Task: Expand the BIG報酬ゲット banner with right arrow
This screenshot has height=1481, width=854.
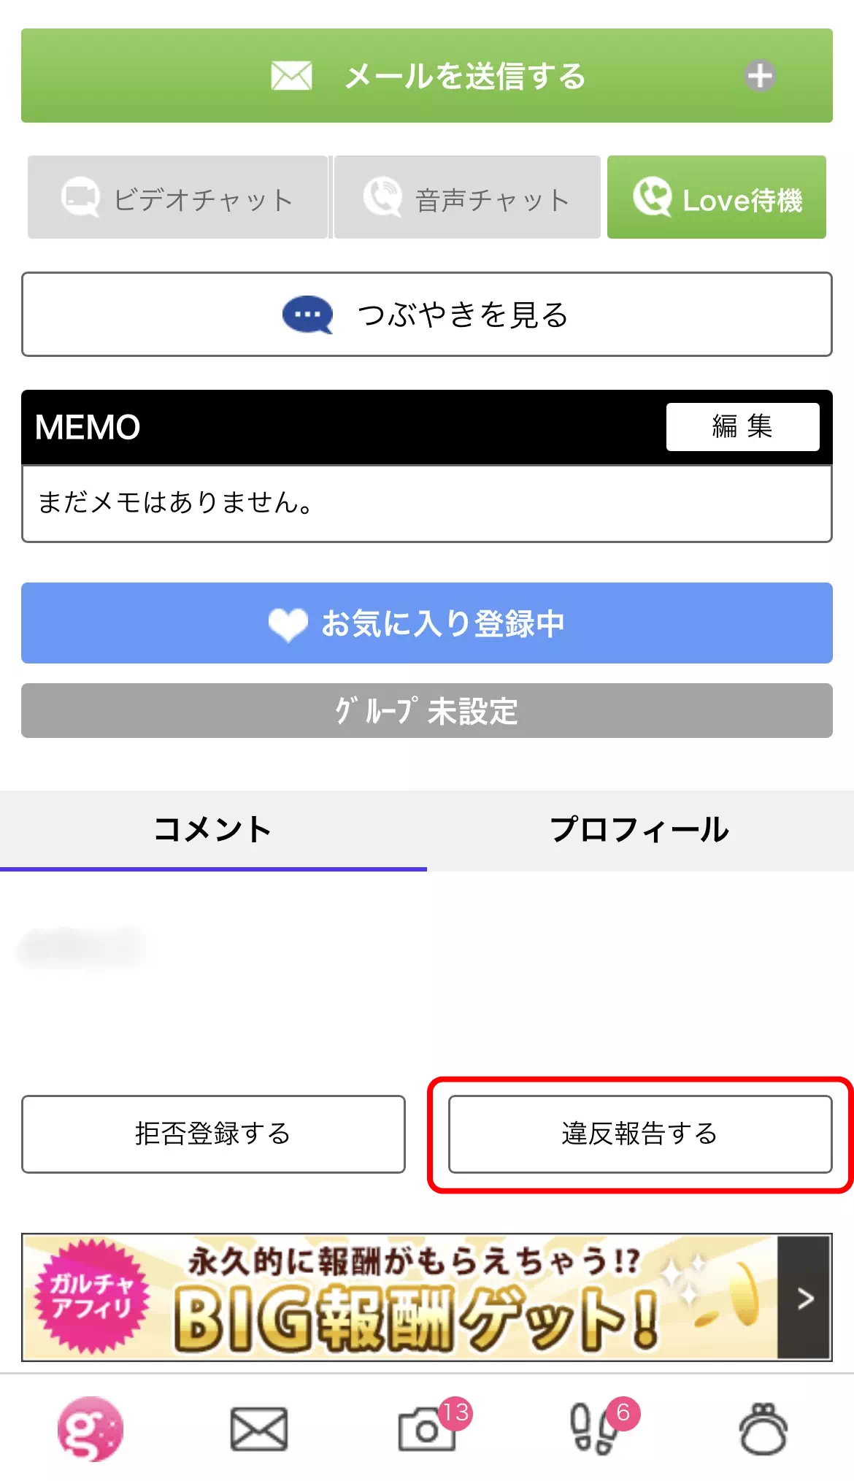Action: point(805,1298)
